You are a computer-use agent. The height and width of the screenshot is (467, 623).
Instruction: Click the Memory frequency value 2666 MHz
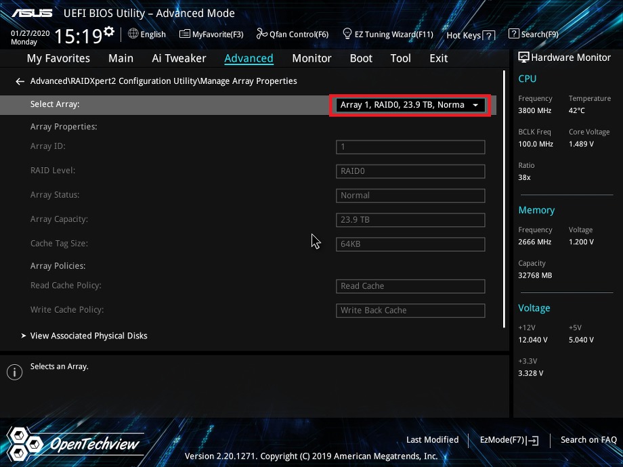click(x=534, y=242)
